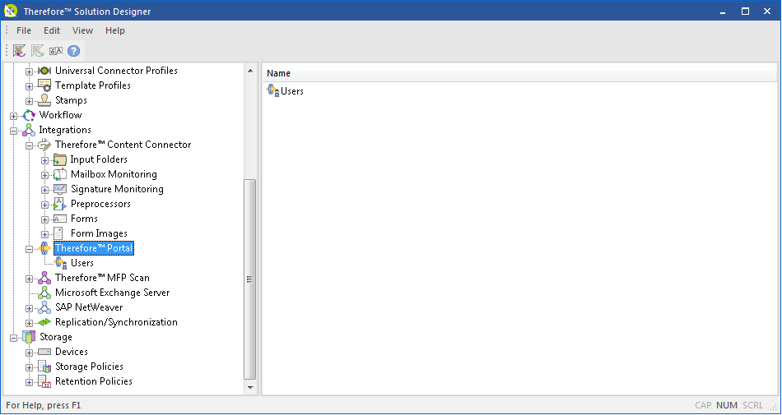Click the Therefore Portal icon
This screenshot has height=415, width=782.
click(44, 248)
